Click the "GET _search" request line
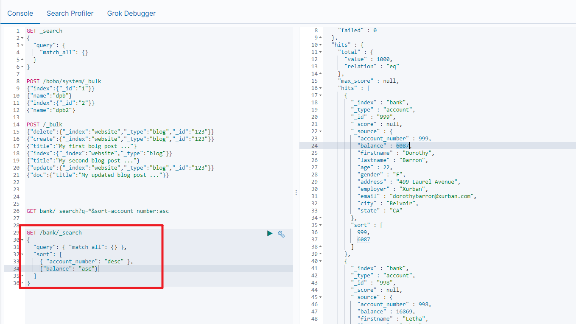The width and height of the screenshot is (576, 324). click(x=45, y=31)
